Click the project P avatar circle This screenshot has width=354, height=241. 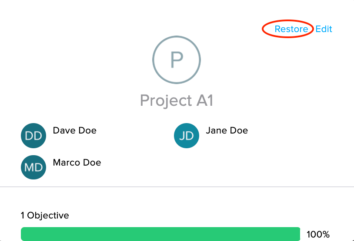click(x=177, y=60)
